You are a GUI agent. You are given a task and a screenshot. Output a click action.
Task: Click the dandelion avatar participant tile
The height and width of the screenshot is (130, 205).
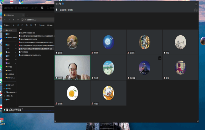(108, 42)
